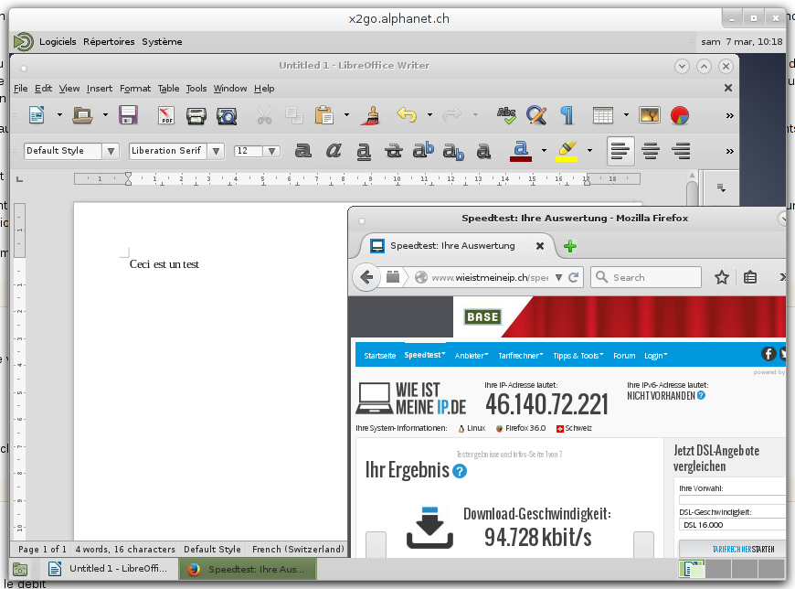The width and height of the screenshot is (795, 589).
Task: Open the Facebook icon on website
Action: pos(768,354)
